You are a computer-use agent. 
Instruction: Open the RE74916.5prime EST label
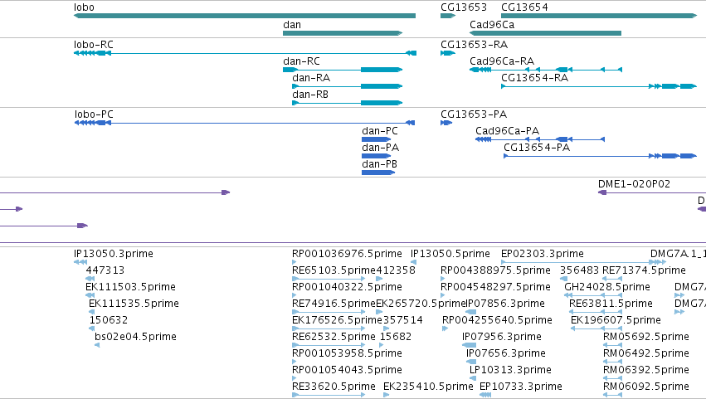coord(334,304)
